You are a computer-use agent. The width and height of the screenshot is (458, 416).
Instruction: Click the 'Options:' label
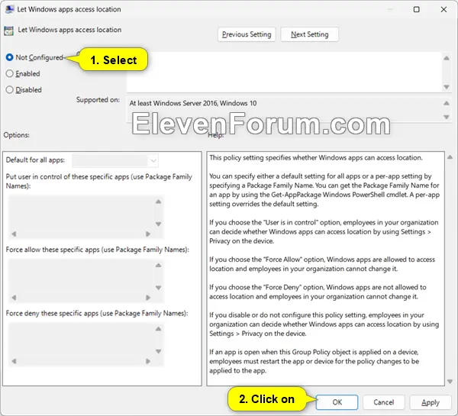point(17,135)
